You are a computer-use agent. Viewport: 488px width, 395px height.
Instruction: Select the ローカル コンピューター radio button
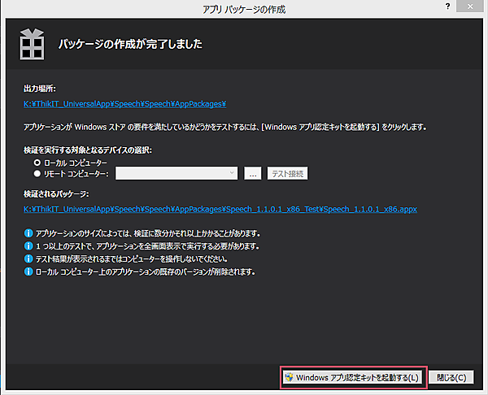(37, 163)
